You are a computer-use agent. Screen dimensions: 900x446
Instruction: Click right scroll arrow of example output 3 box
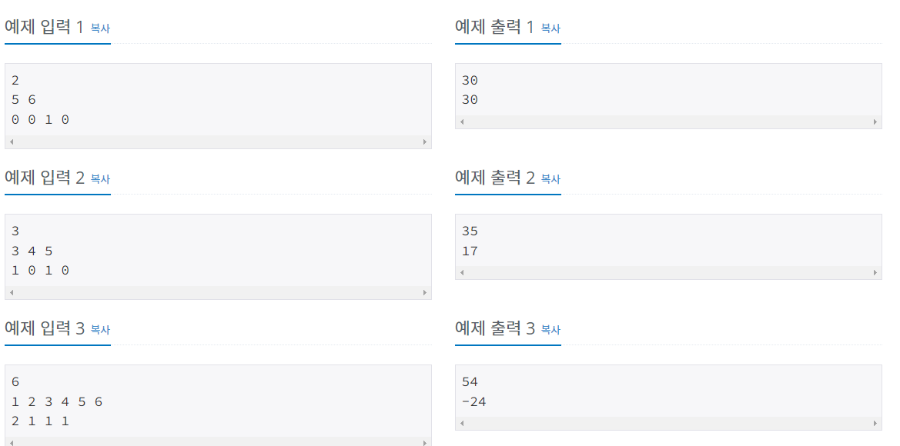[875, 423]
